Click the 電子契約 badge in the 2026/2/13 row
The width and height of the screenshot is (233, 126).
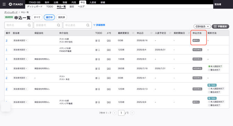click(x=212, y=85)
